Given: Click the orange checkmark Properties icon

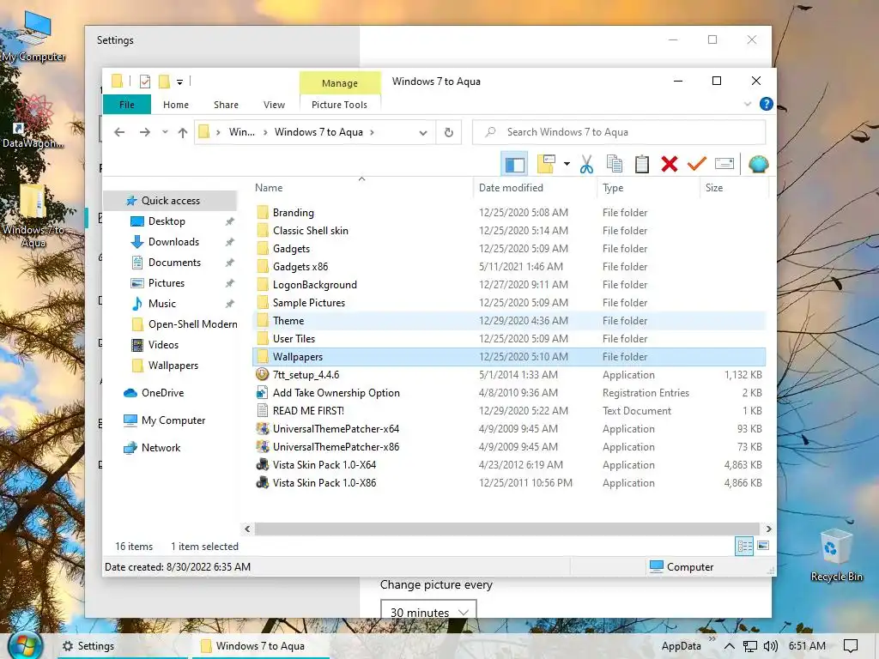Looking at the screenshot, I should [x=697, y=164].
